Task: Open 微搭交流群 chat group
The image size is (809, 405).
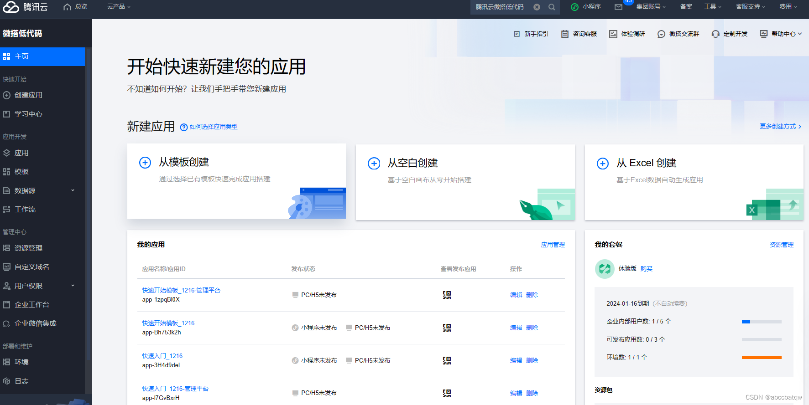Action: pos(679,34)
